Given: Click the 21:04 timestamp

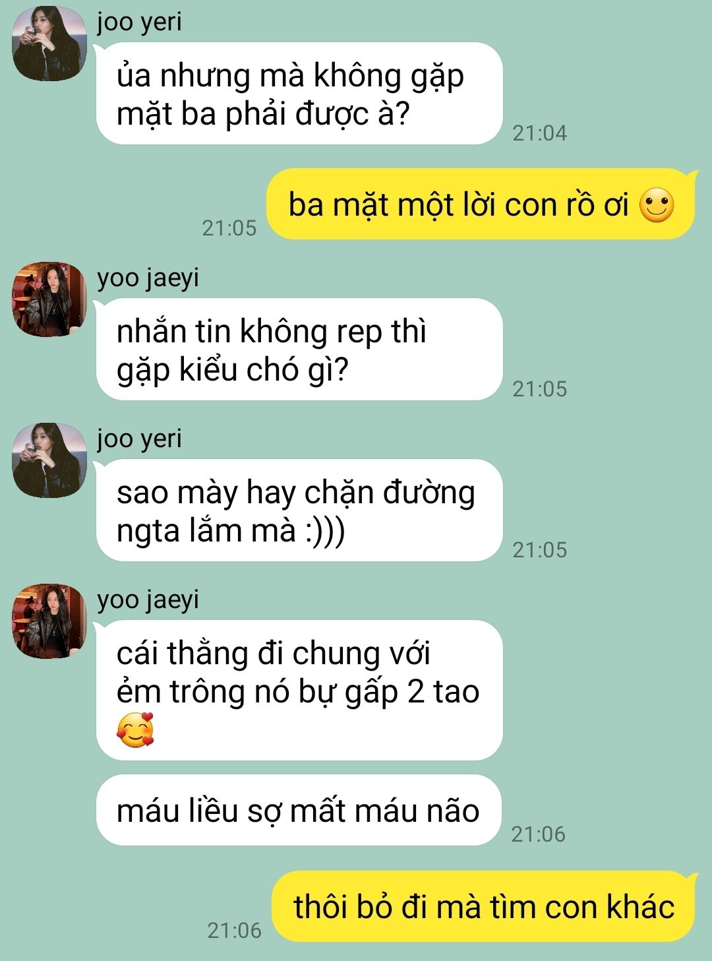Looking at the screenshot, I should pyautogui.click(x=539, y=133).
